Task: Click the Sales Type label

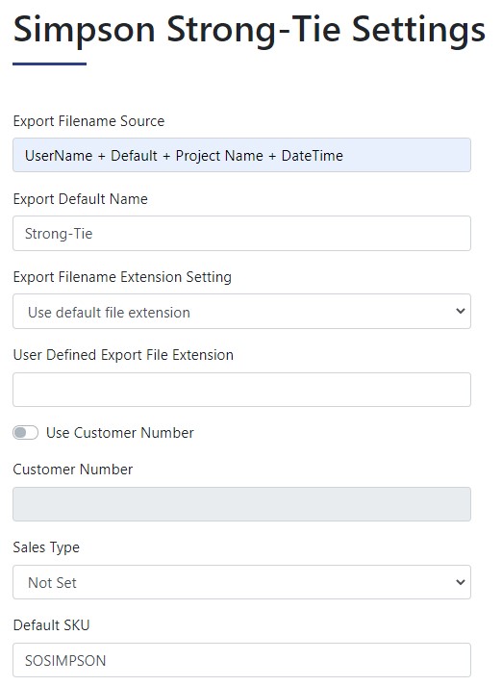Action: [46, 547]
